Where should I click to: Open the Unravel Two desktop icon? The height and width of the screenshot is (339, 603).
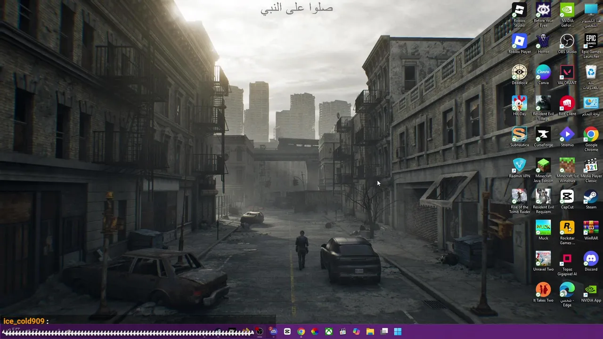543,261
